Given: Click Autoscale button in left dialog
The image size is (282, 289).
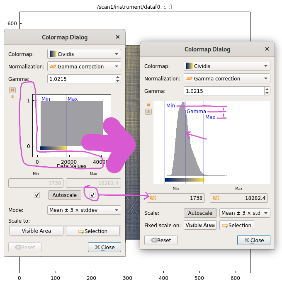Looking at the screenshot, I should 65,195.
